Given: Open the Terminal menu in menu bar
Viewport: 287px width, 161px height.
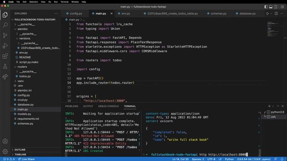Looking at the screenshot, I should click(x=65, y=2).
